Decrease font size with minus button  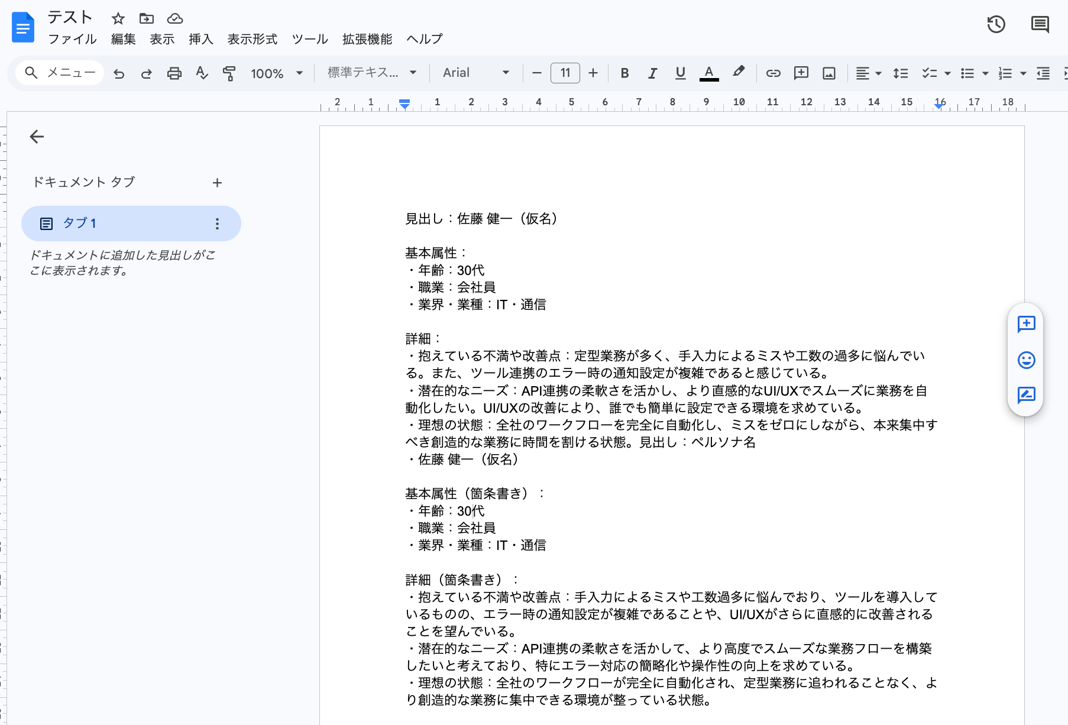[x=537, y=73]
